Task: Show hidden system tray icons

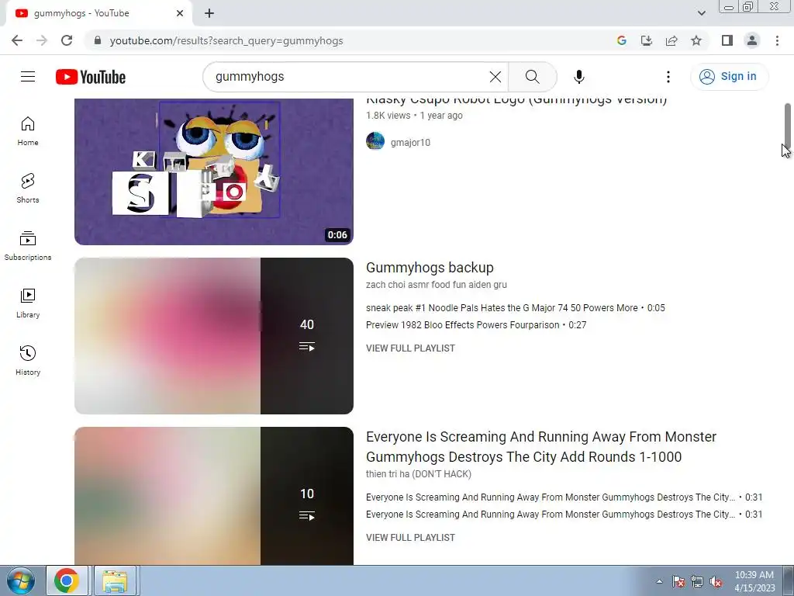Action: (x=659, y=581)
